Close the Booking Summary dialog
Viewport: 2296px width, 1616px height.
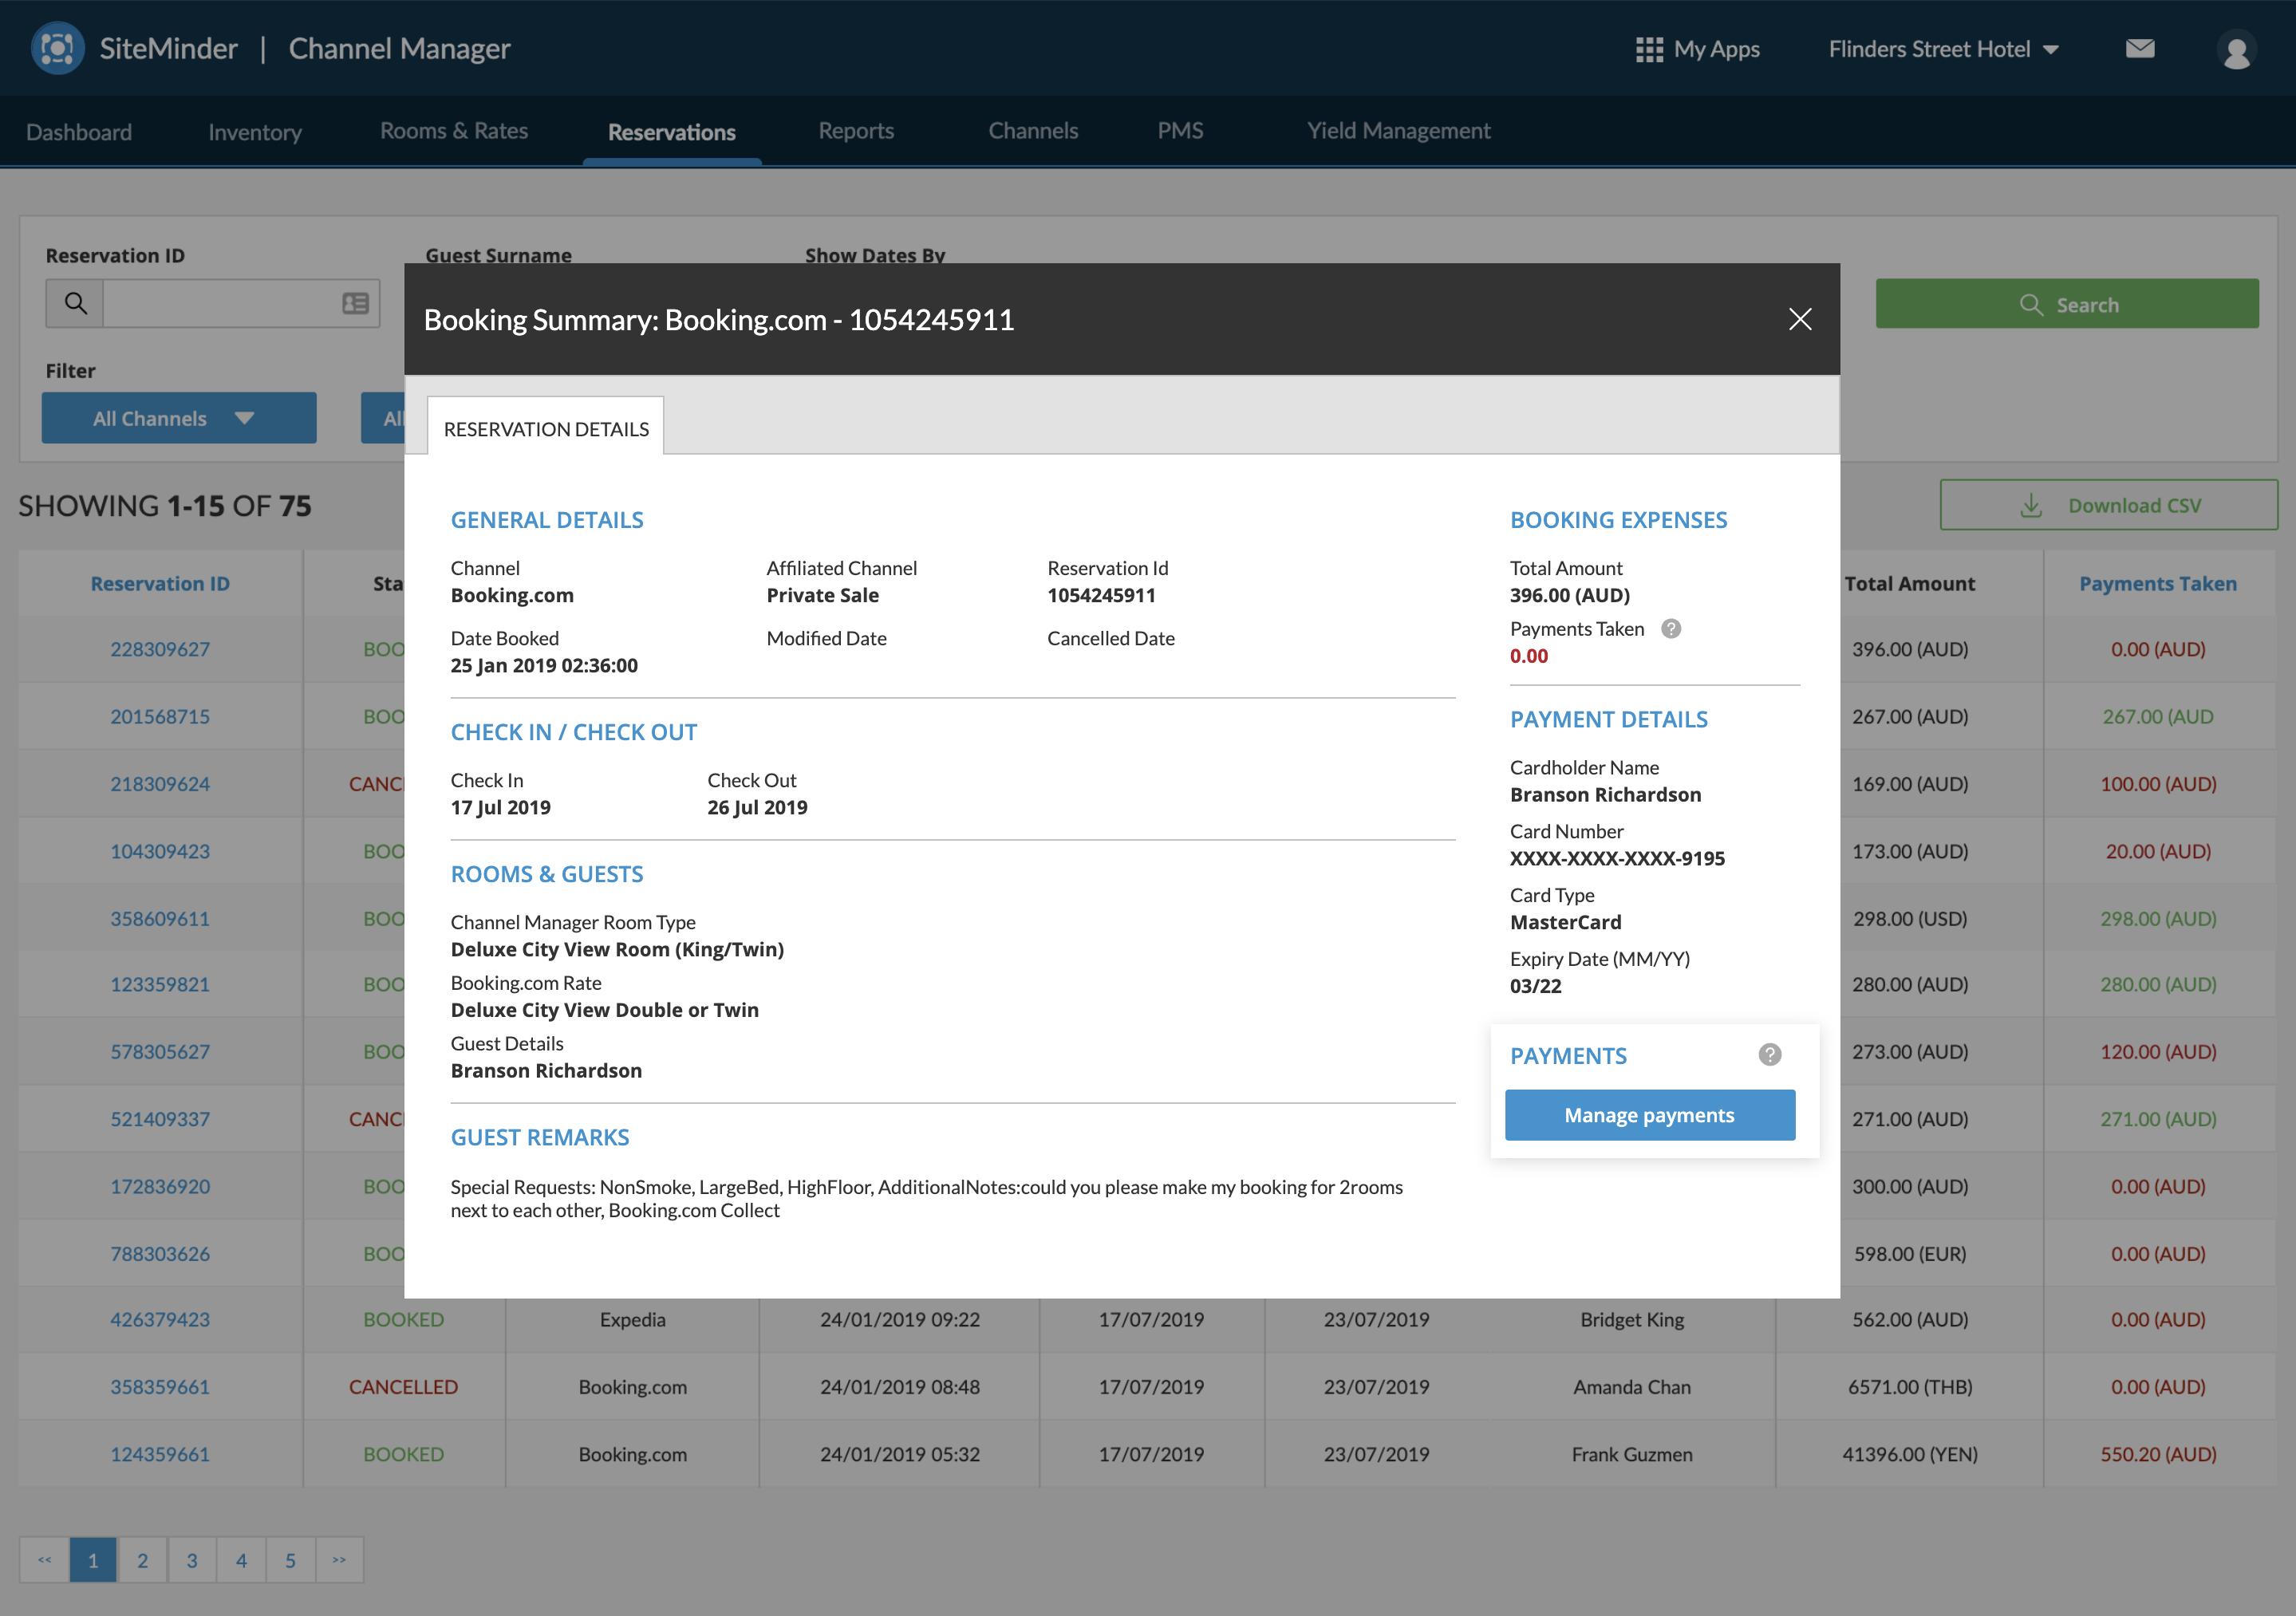1800,319
